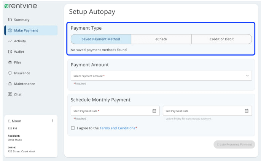Open Chat in the sidebar
The image size is (261, 161).
31,94
